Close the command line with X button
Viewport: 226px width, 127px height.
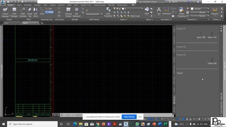click(x=55, y=115)
